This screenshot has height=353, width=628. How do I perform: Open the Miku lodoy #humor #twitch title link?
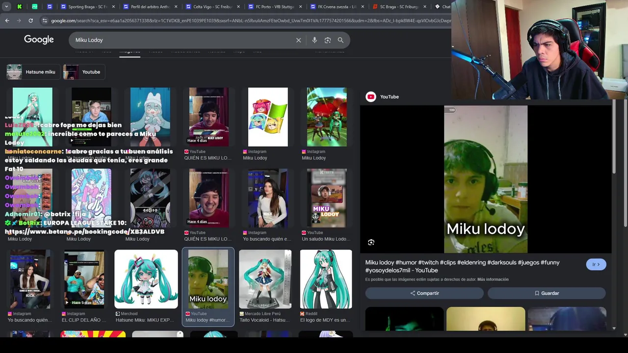tap(462, 266)
